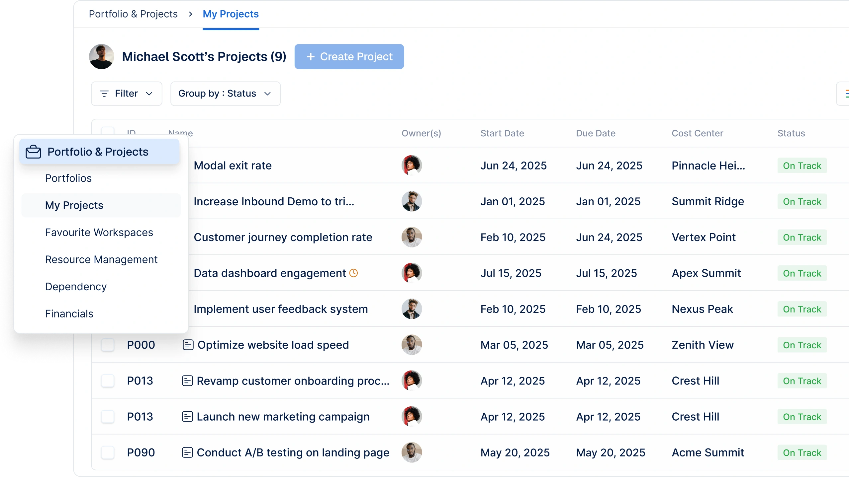Click the filter lines icon in Filter button
Viewport: 849px width, 477px height.
[x=104, y=94]
